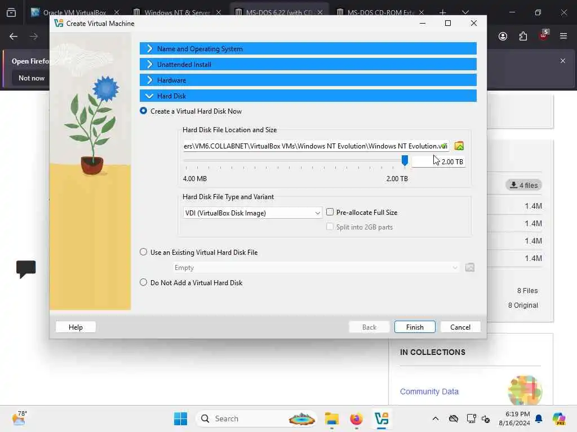The height and width of the screenshot is (432, 577).
Task: Dismiss the Open Firefox notification bar
Action: pos(563,61)
